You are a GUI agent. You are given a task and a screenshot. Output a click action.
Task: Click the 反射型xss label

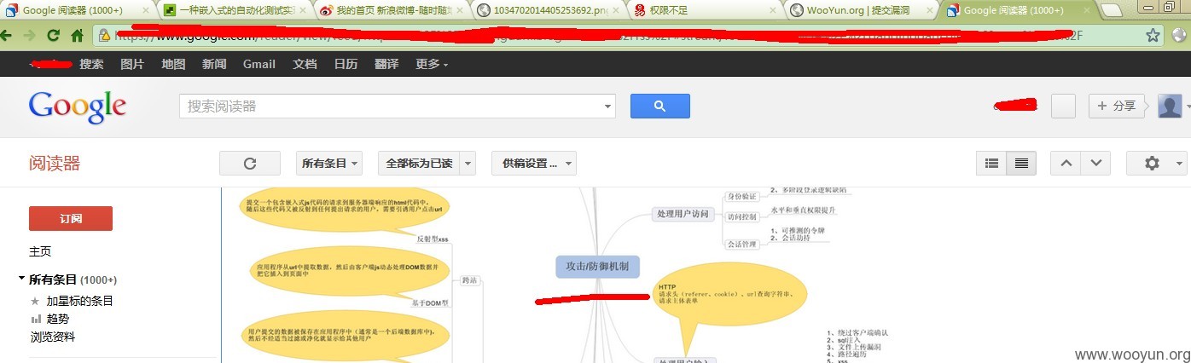coord(433,239)
